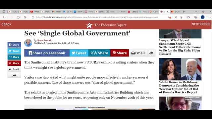212x119 pixels.
Task: Click the large red Parler Share button
Action: tap(120, 53)
